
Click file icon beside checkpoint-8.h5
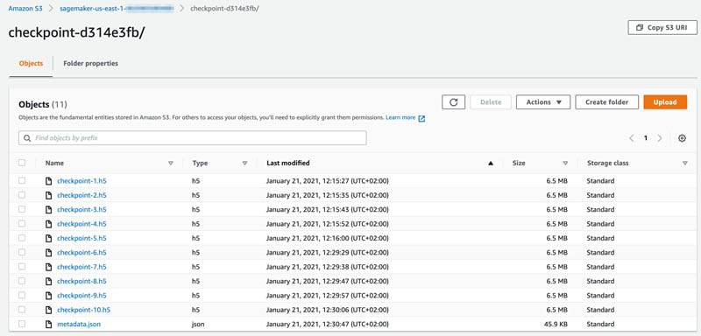(x=49, y=281)
